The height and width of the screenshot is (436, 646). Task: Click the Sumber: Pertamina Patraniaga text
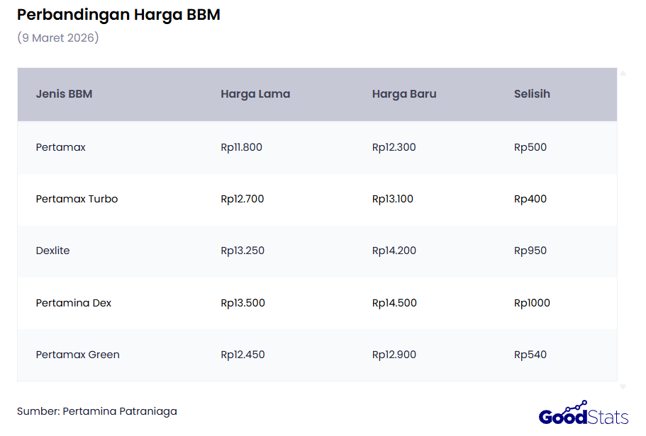coord(97,411)
